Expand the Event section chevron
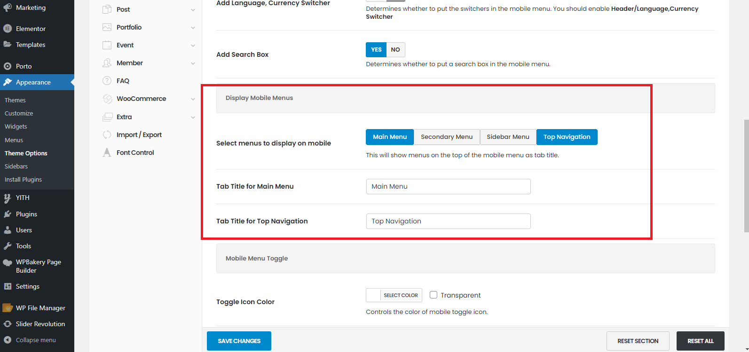 [x=193, y=46]
